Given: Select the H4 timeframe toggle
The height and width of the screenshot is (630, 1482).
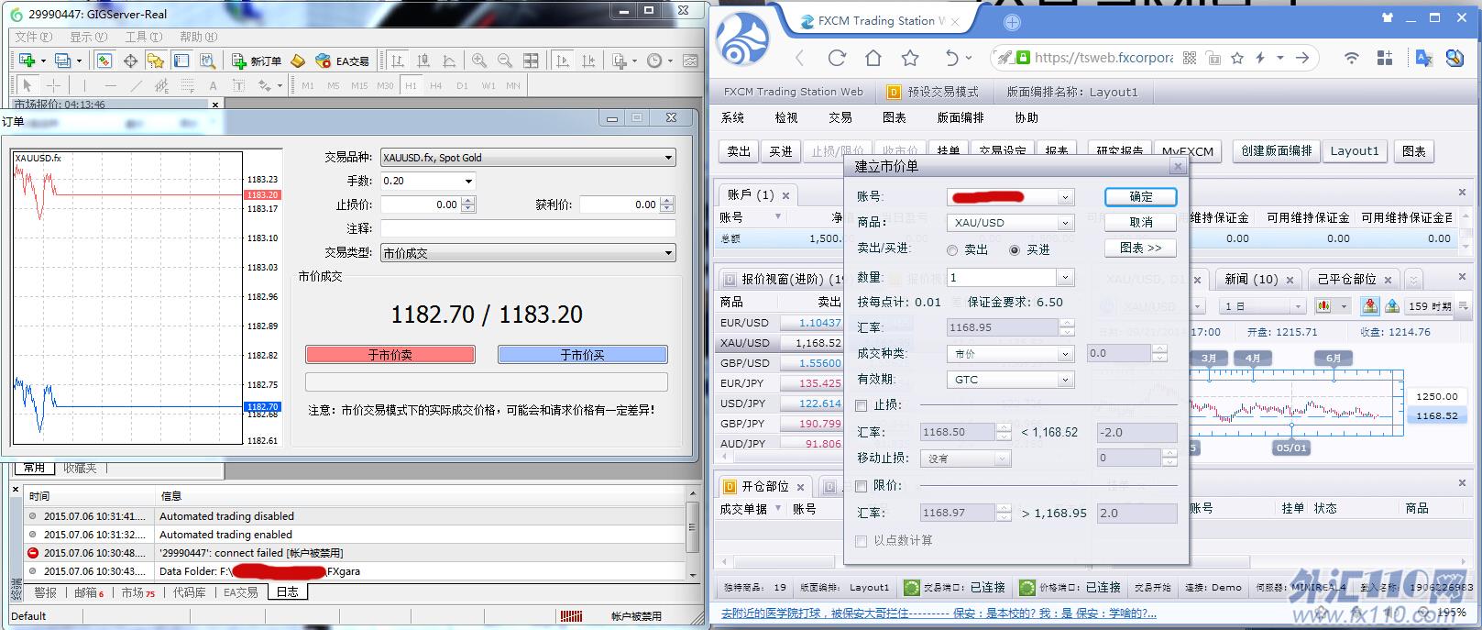Looking at the screenshot, I should (x=436, y=85).
